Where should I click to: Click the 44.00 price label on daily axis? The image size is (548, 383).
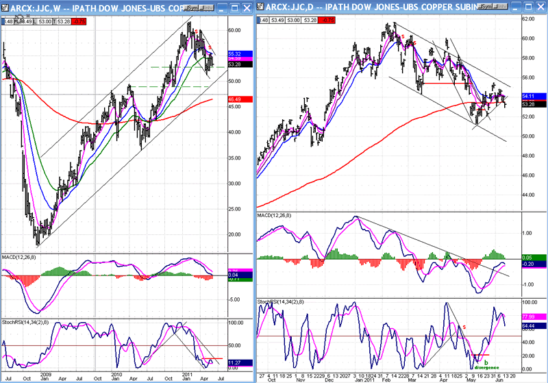click(x=528, y=195)
